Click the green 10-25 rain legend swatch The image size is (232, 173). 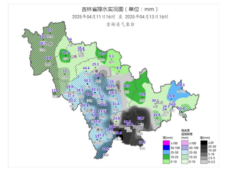point(166,157)
